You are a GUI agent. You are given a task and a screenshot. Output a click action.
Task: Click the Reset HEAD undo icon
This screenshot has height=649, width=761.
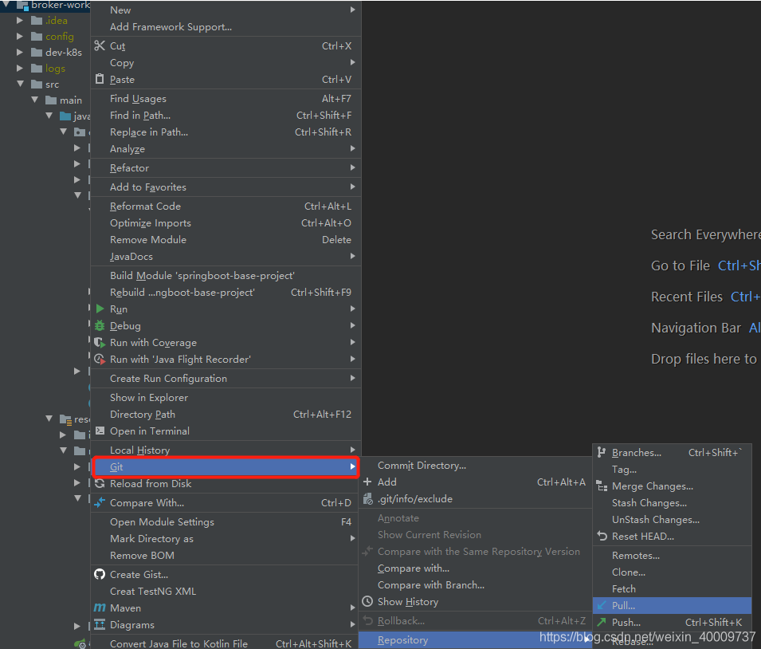pos(602,536)
